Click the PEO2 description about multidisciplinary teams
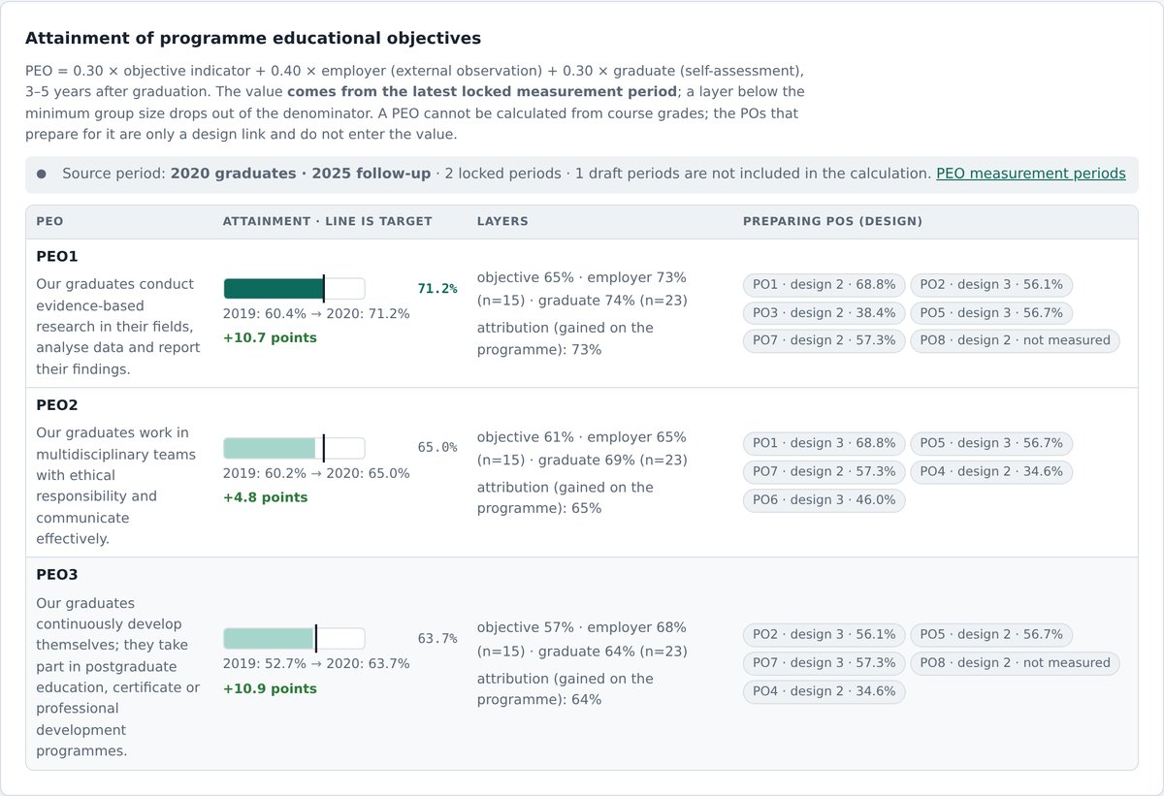 [117, 486]
